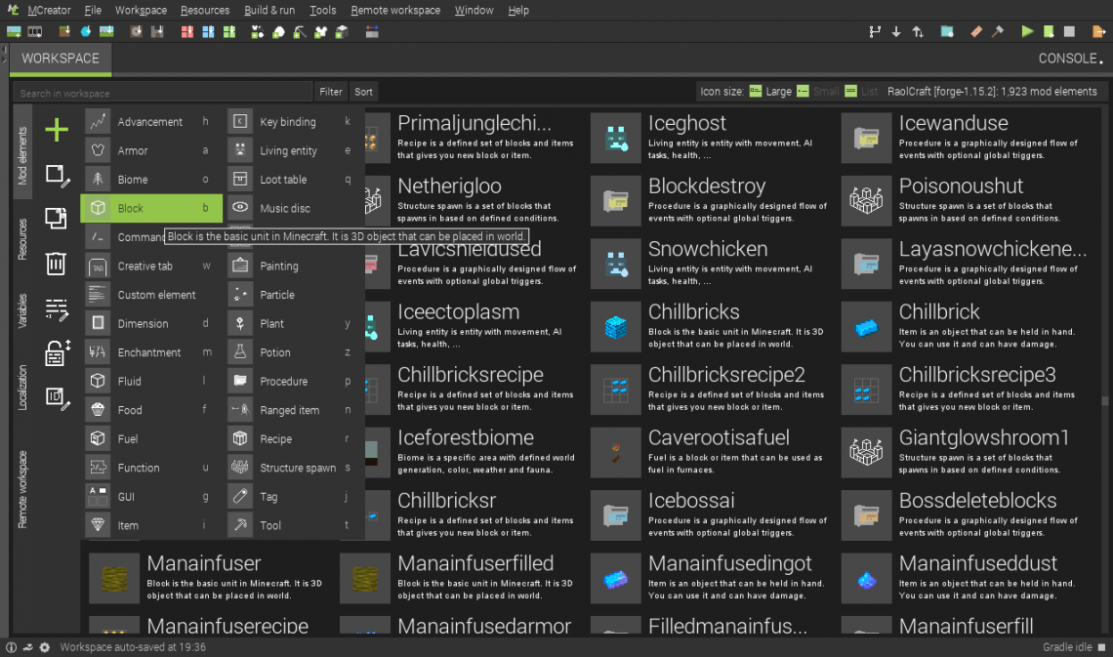Click the duplicate element icon in sidebar
1113x657 pixels.
[56, 218]
